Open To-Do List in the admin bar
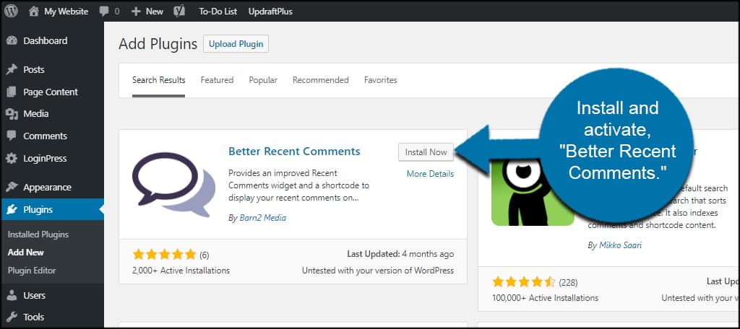This screenshot has height=329, width=740. click(x=218, y=12)
